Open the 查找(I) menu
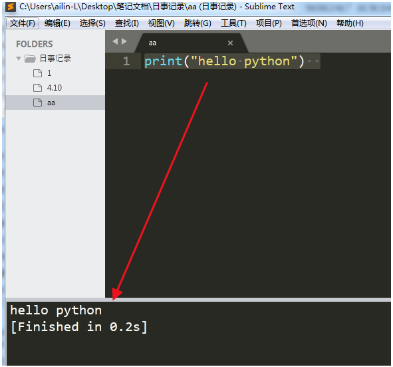393x367 pixels. click(x=127, y=23)
